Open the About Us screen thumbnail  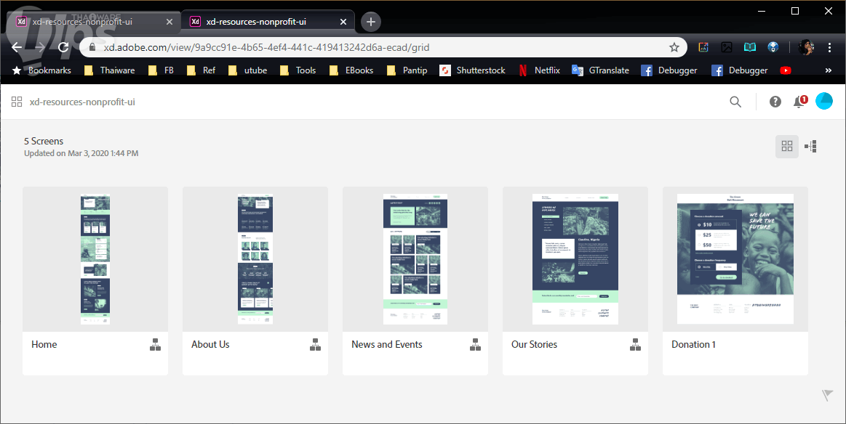pos(255,259)
